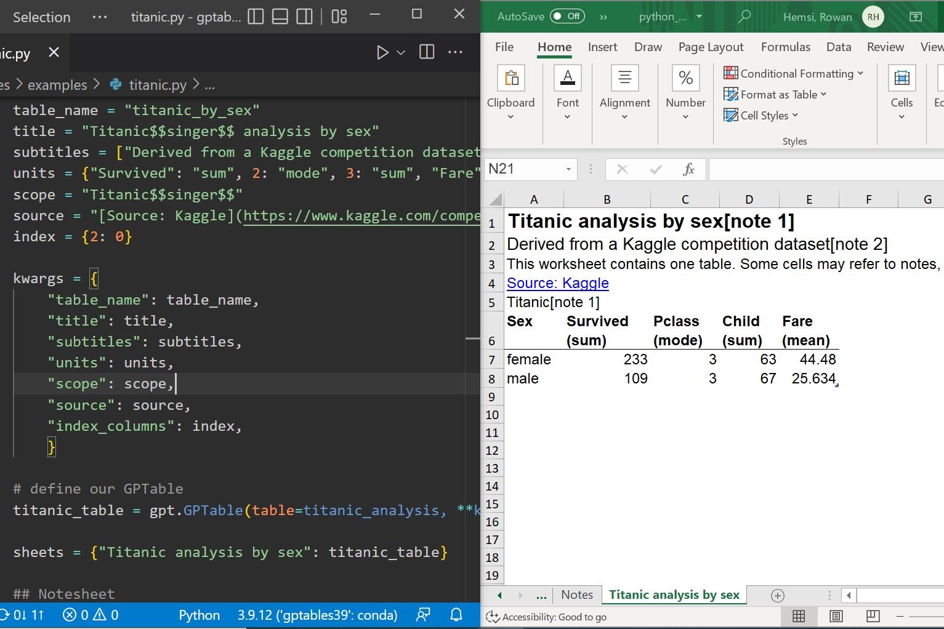Switch to Page Break Preview view

click(x=873, y=616)
